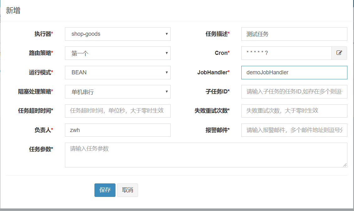Click the 报警邮件 label
Screen dimensions: 354x211
(217, 130)
